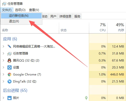The width and height of the screenshot is (126, 101).
Task: Select the 照片 app icon
Action: point(10,98)
